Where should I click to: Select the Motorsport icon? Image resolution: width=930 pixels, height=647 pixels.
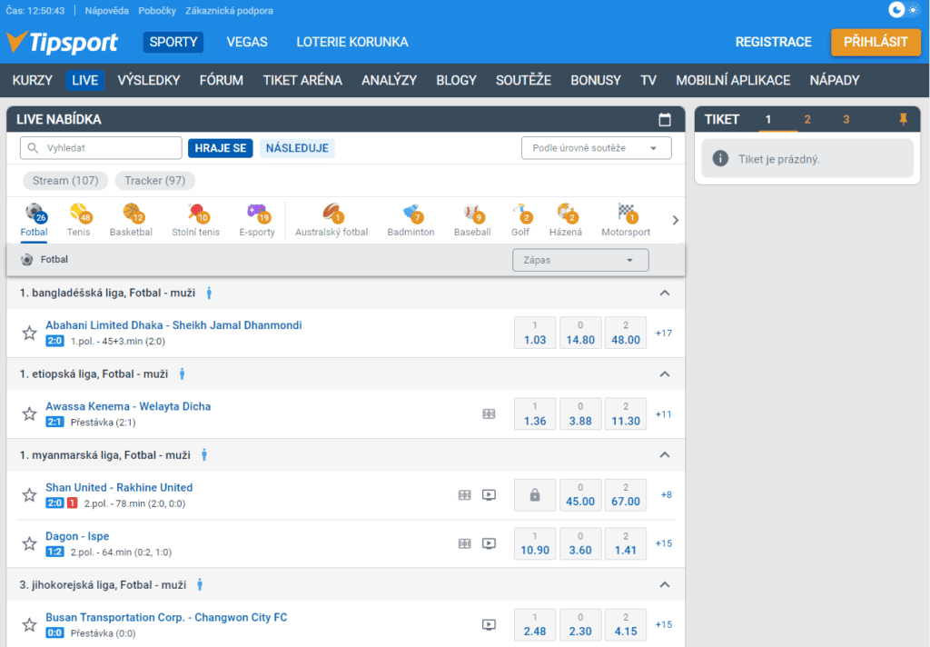click(626, 220)
